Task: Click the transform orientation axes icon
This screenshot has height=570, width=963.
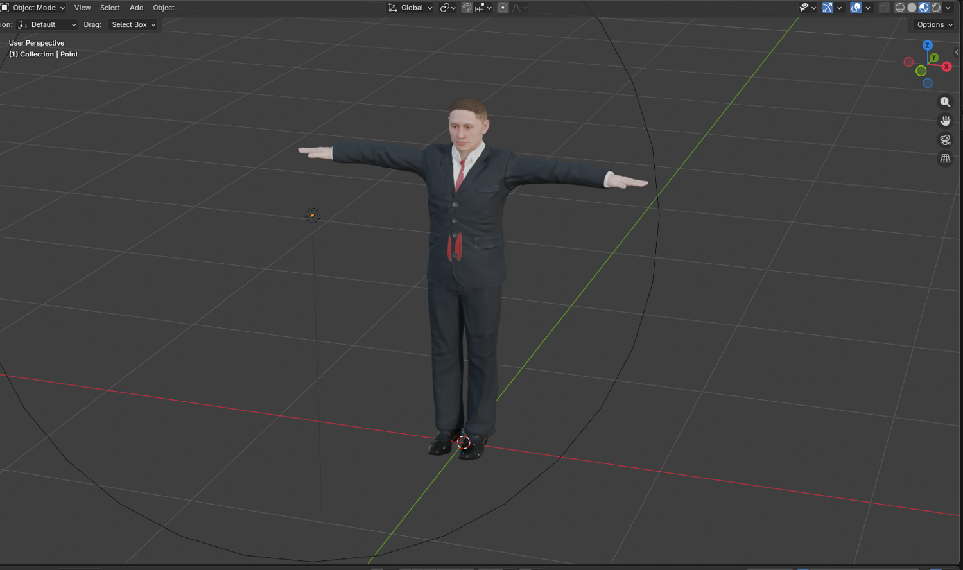Action: coord(392,8)
